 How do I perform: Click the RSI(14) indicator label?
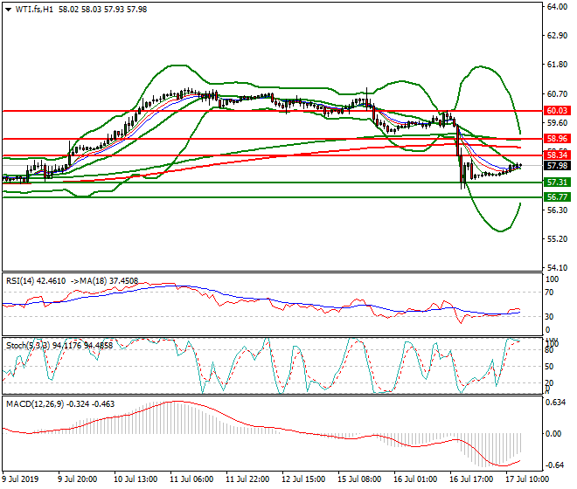pos(21,281)
